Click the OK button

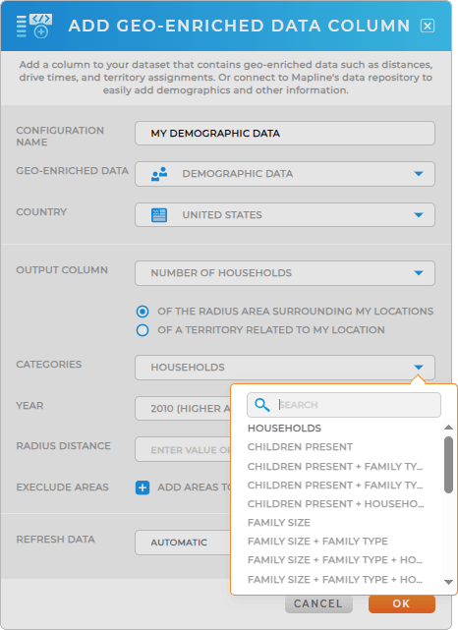[x=401, y=603]
